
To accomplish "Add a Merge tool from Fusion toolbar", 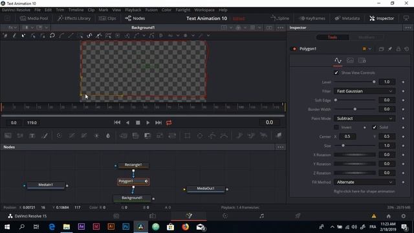I will pos(135,135).
